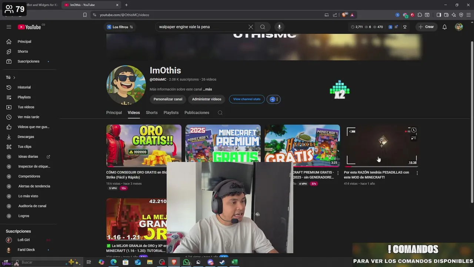This screenshot has height=267, width=474.
Task: Open browser extensions puzzle icon
Action: tap(420, 15)
